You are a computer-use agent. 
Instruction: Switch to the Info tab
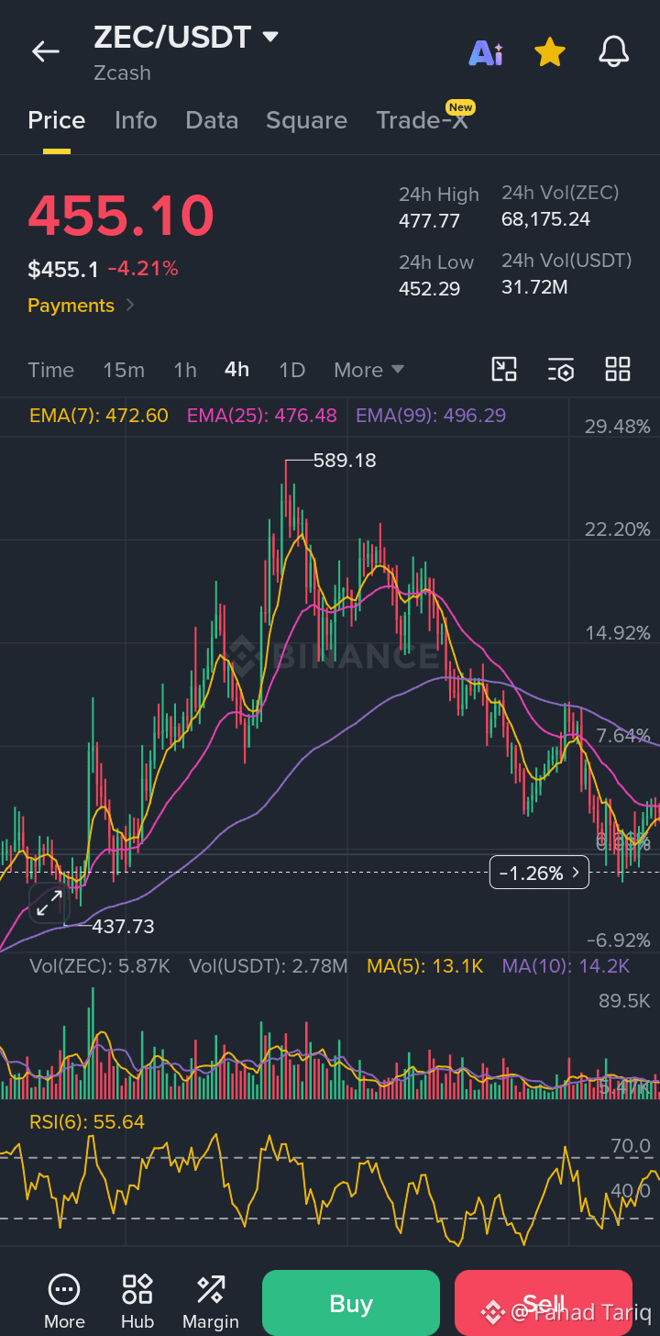(136, 120)
